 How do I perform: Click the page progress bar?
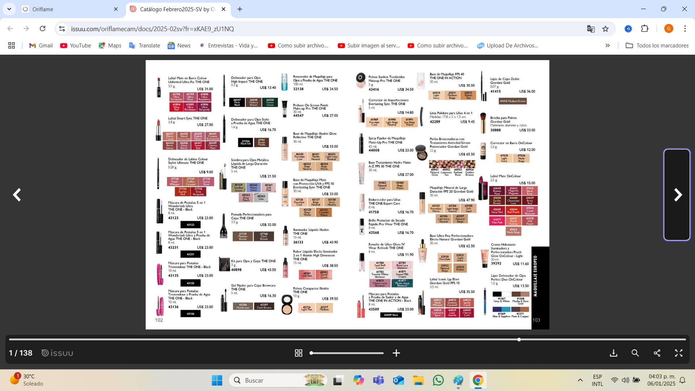(347, 340)
